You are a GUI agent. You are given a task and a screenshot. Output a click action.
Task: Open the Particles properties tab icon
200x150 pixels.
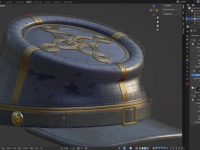click(187, 64)
